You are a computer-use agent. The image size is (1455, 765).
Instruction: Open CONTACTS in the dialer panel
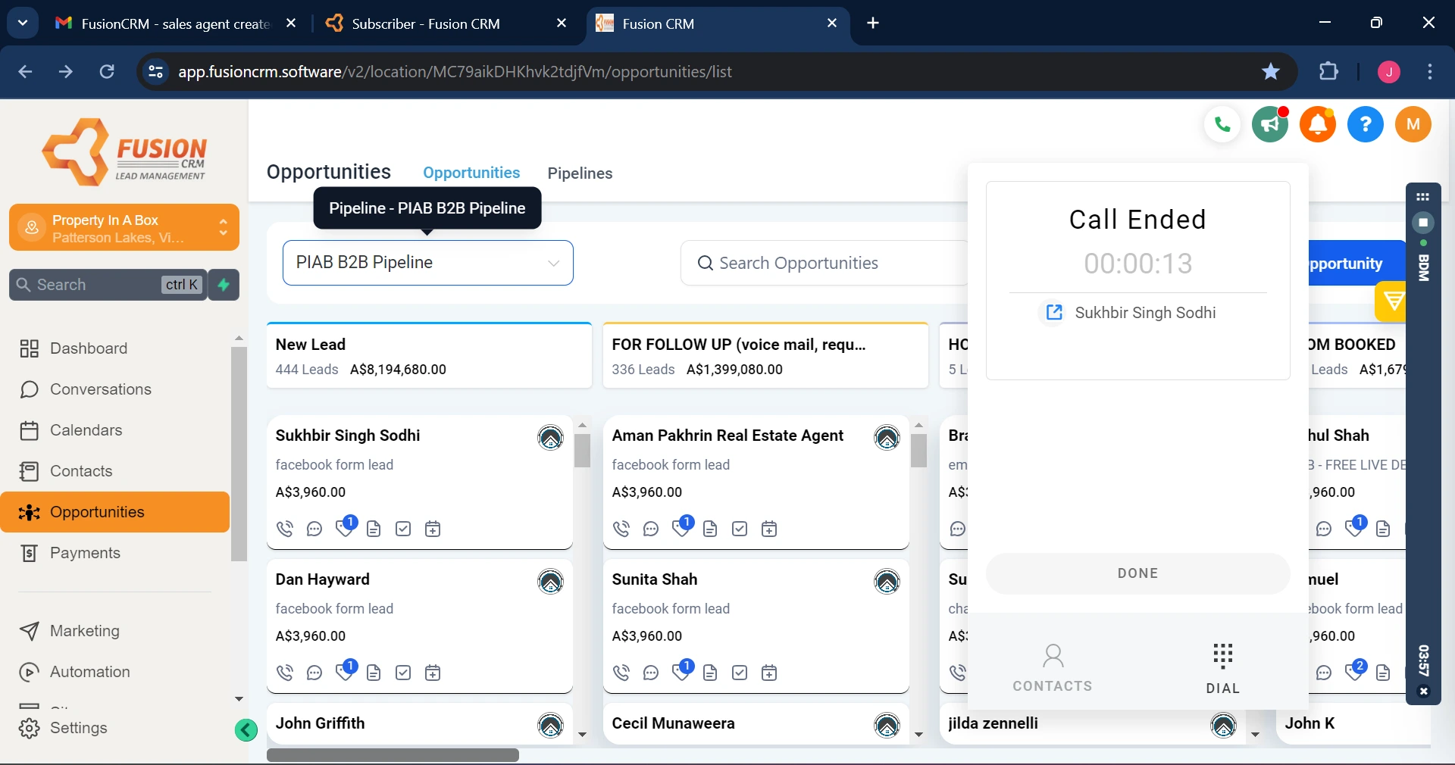pos(1053,668)
